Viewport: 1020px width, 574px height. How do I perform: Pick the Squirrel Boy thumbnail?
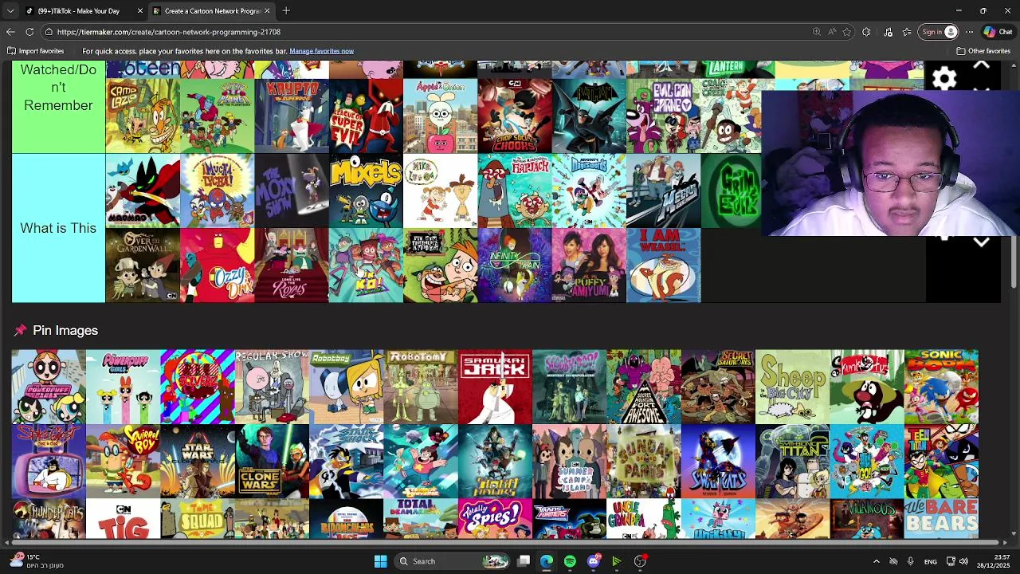pyautogui.click(x=123, y=461)
